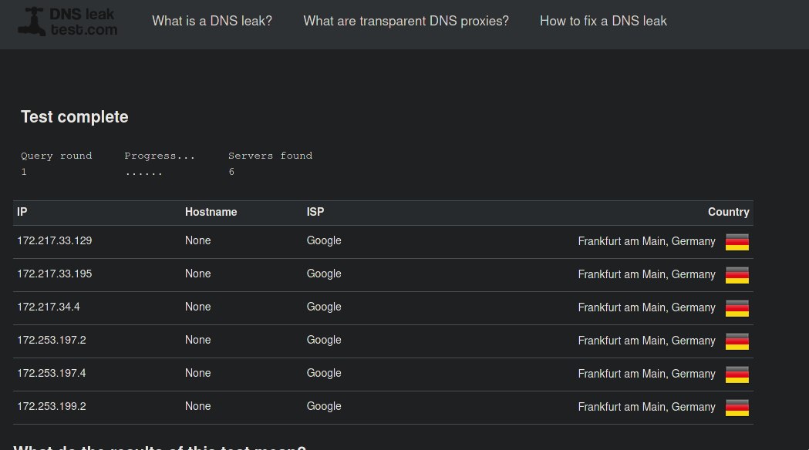This screenshot has width=809, height=450.
Task: Click German flag for 172.217.33.195 row
Action: (737, 275)
